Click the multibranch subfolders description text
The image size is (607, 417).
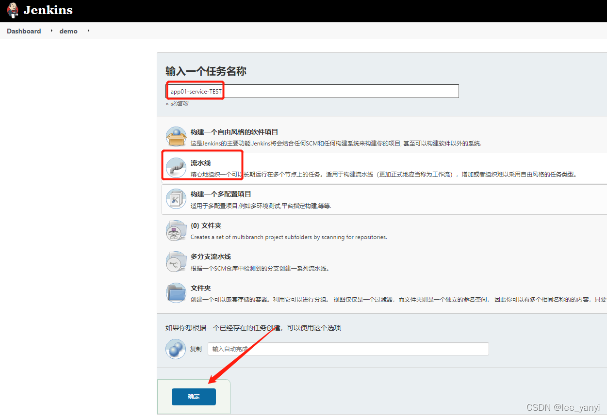[x=289, y=237]
